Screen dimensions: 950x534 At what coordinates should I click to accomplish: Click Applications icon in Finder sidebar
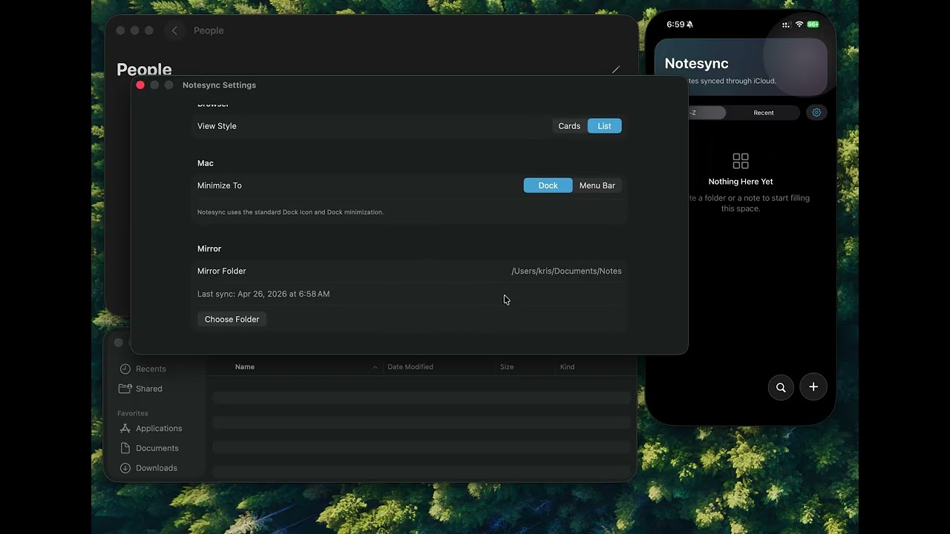click(x=125, y=429)
